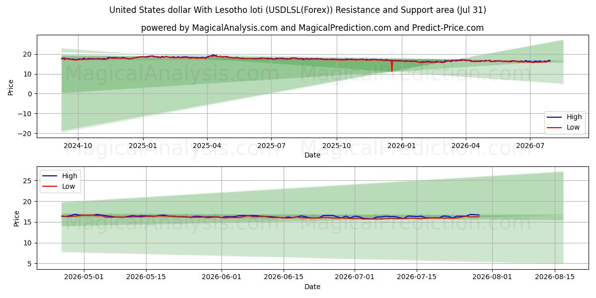
Task: Click the '2025-04' x-axis label on the top chart
Action: point(207,146)
